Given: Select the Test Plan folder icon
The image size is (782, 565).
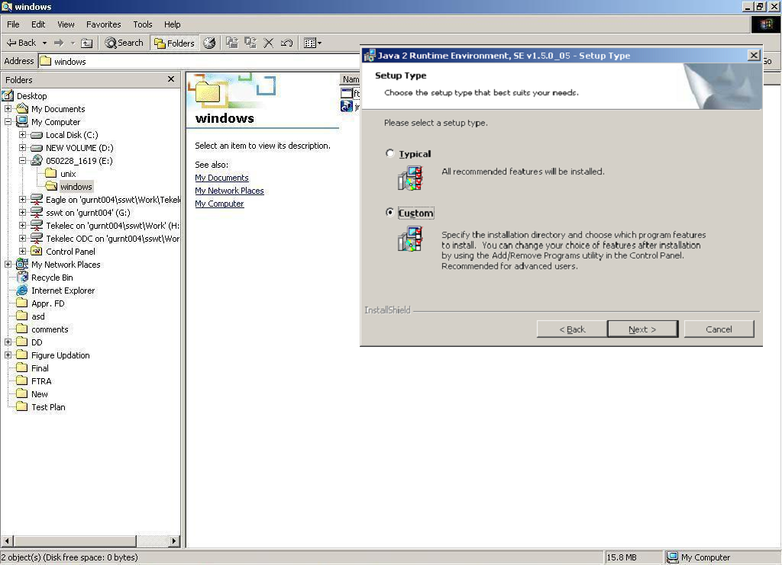Looking at the screenshot, I should pos(22,406).
